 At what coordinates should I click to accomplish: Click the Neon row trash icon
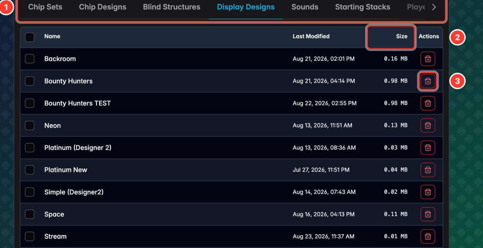click(428, 125)
